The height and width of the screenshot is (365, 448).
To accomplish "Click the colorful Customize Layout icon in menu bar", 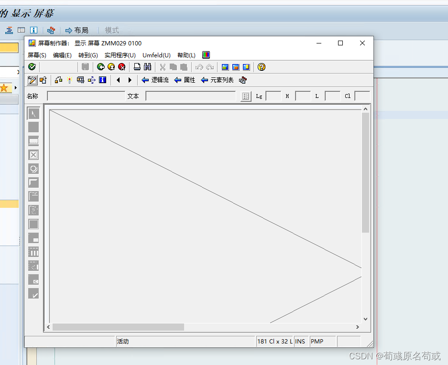I will (x=206, y=55).
